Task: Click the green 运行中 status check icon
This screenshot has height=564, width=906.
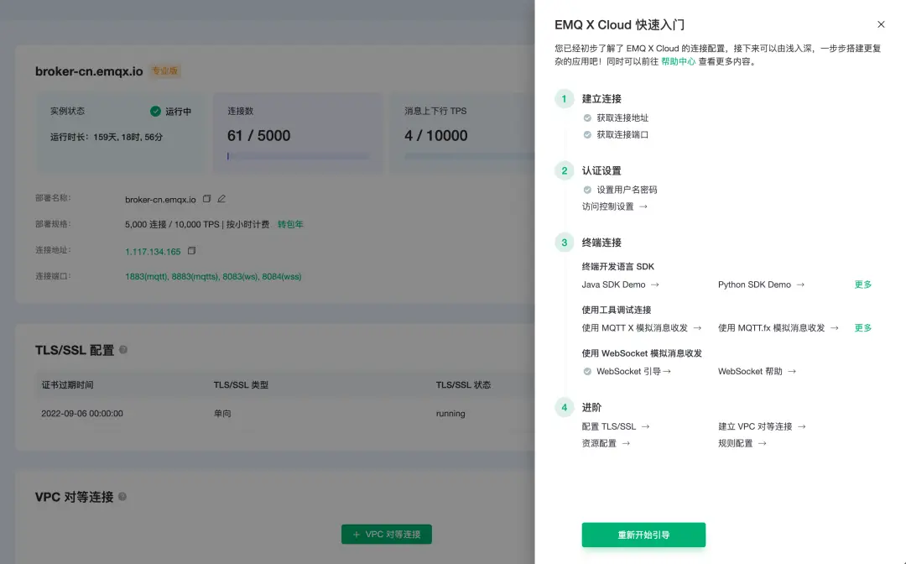Action: tap(157, 110)
